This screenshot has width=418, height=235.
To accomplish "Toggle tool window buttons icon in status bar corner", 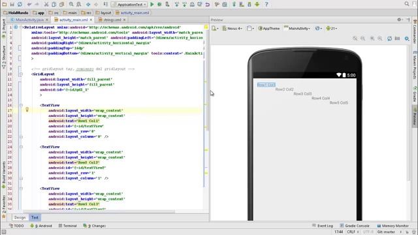I will tap(4, 232).
